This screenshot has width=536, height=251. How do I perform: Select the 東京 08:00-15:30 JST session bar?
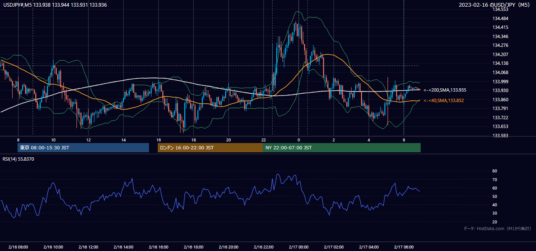point(83,148)
